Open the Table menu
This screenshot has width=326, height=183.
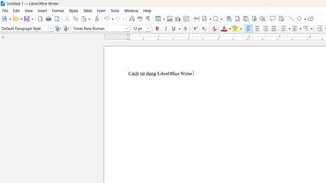pyautogui.click(x=87, y=11)
